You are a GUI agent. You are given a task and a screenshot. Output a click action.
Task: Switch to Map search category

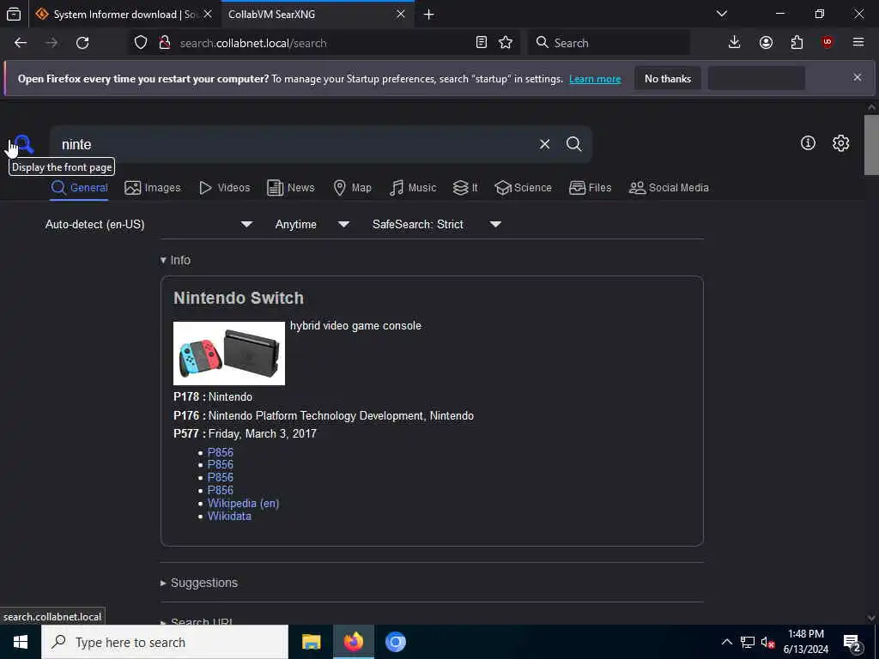tap(352, 188)
